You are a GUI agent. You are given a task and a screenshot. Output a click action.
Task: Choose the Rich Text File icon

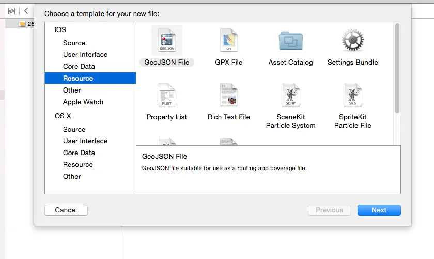pos(228,95)
